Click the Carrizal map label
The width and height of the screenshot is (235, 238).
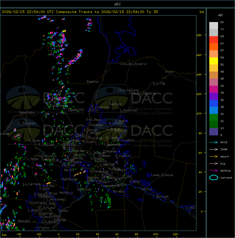click(x=84, y=189)
